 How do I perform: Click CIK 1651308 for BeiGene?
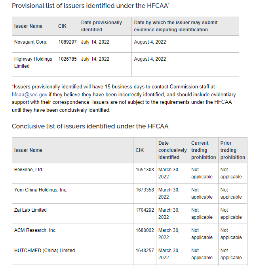pos(145,170)
